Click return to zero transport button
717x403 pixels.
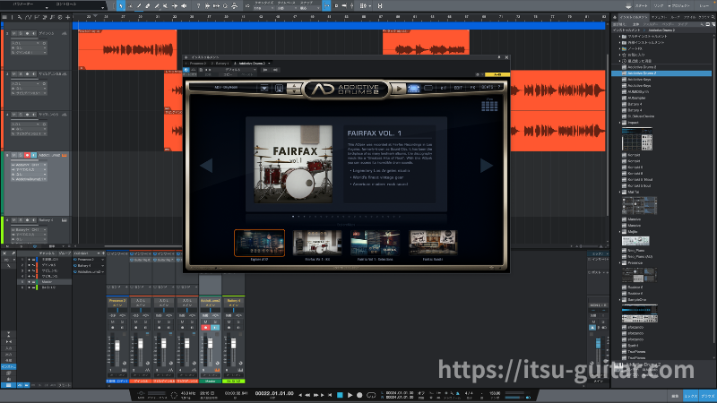click(330, 395)
